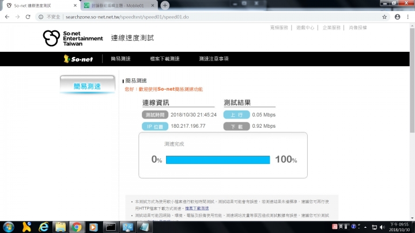Open the 企業服務 top link
The height and width of the screenshot is (233, 415).
click(331, 28)
